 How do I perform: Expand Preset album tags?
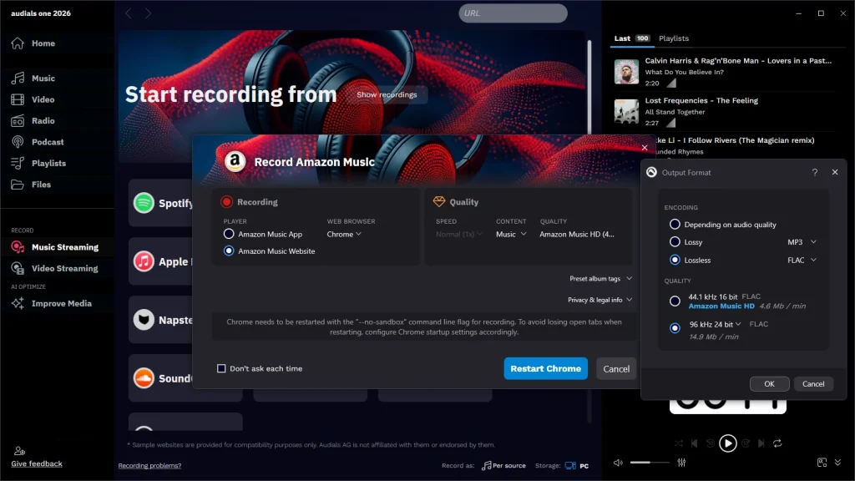pyautogui.click(x=601, y=278)
